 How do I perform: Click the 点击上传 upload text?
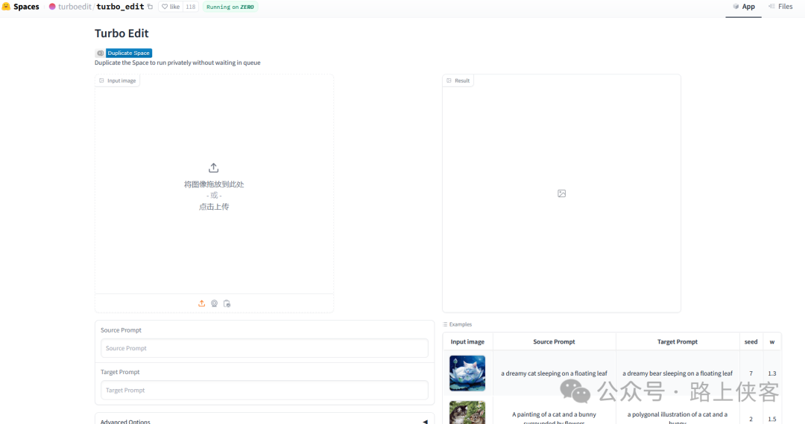[x=214, y=207]
